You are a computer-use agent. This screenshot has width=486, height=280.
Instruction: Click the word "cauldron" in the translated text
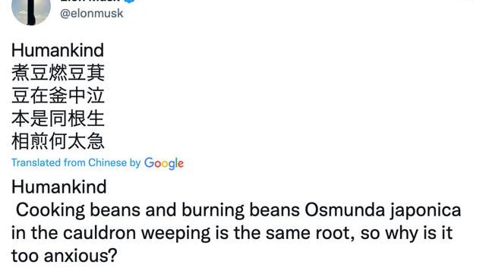click(x=99, y=233)
